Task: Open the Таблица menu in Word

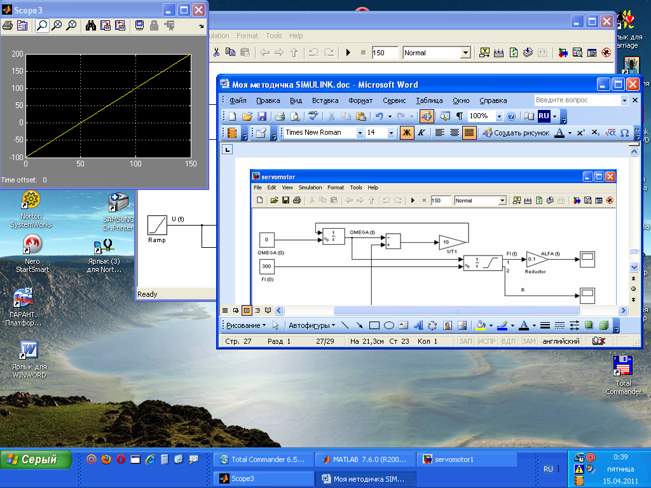Action: click(429, 100)
